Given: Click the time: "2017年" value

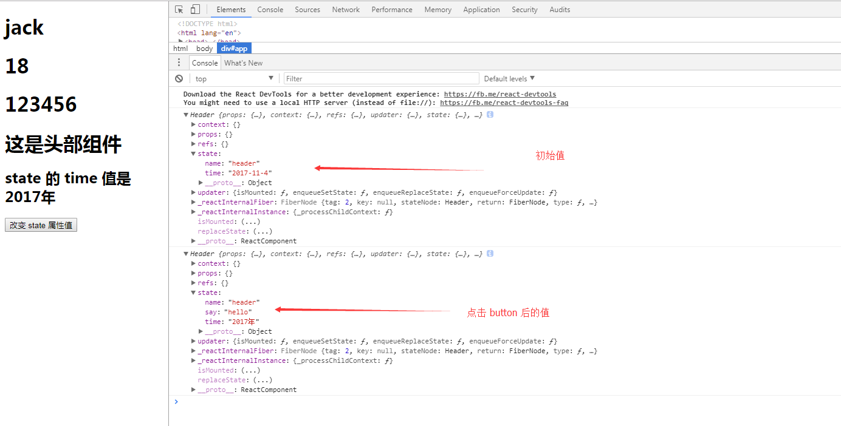Looking at the screenshot, I should [x=244, y=322].
